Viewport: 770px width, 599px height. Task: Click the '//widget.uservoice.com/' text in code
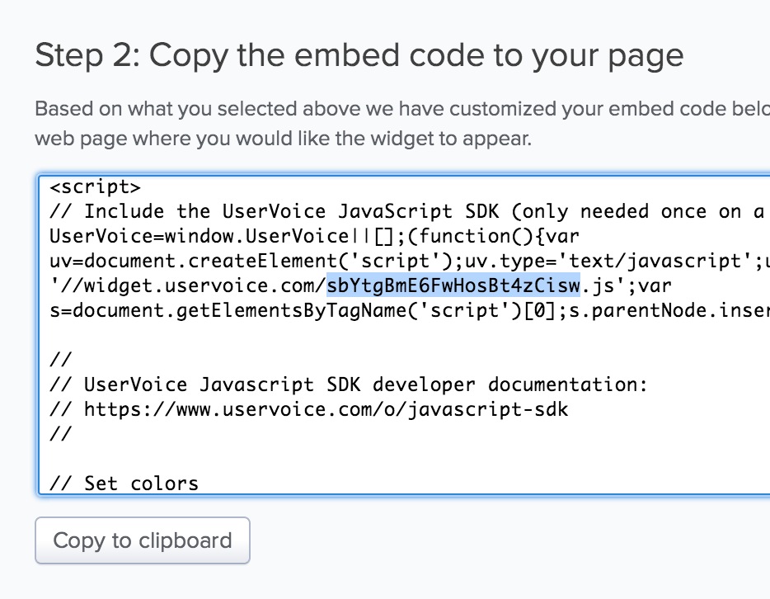[x=188, y=285]
